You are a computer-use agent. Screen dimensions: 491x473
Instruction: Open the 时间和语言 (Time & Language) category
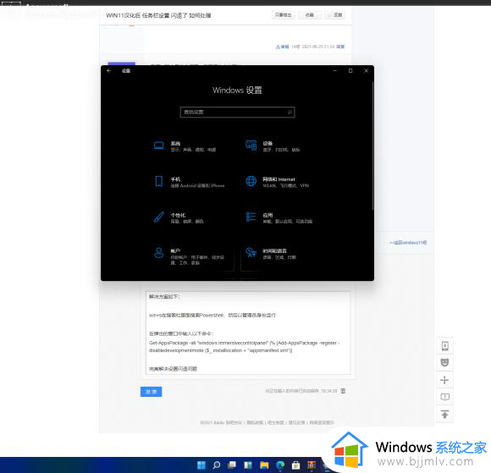(x=271, y=254)
